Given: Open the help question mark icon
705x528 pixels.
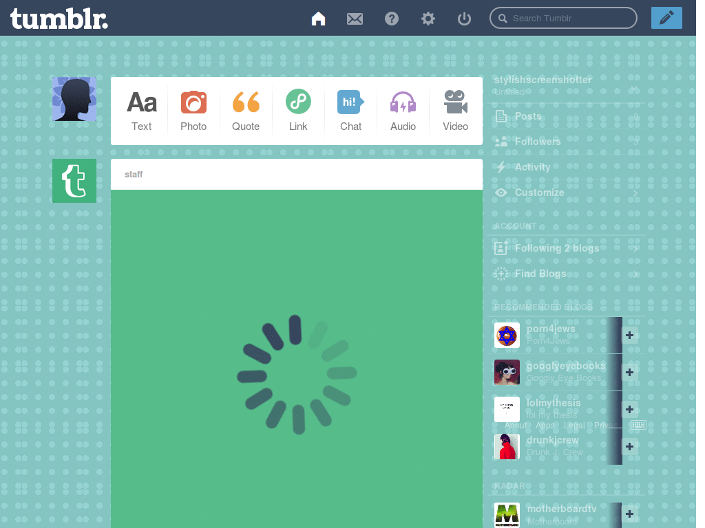Looking at the screenshot, I should coord(392,19).
